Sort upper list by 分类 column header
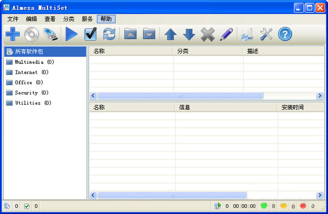The width and height of the screenshot is (328, 214). [x=208, y=51]
